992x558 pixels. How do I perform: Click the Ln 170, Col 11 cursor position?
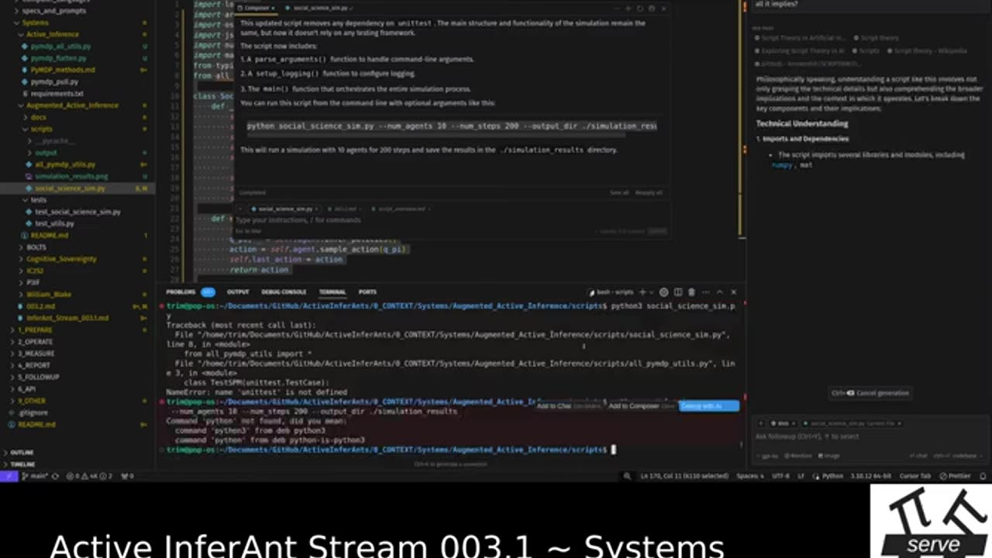click(x=684, y=476)
